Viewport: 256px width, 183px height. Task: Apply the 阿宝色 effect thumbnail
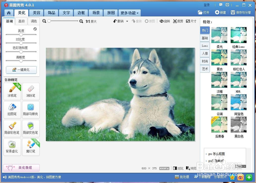tap(239, 102)
